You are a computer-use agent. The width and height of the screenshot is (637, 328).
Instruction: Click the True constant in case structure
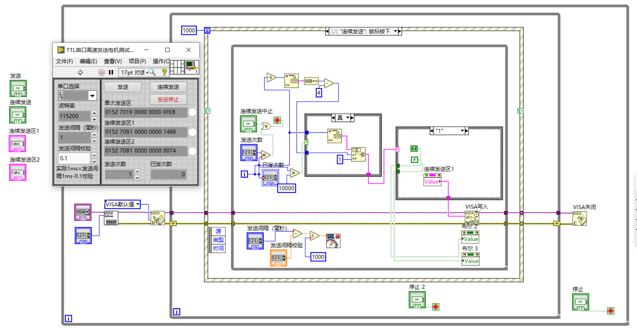[x=414, y=149]
